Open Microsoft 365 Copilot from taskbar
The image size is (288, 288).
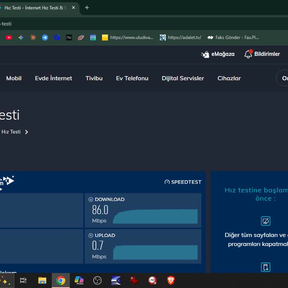coord(79,280)
